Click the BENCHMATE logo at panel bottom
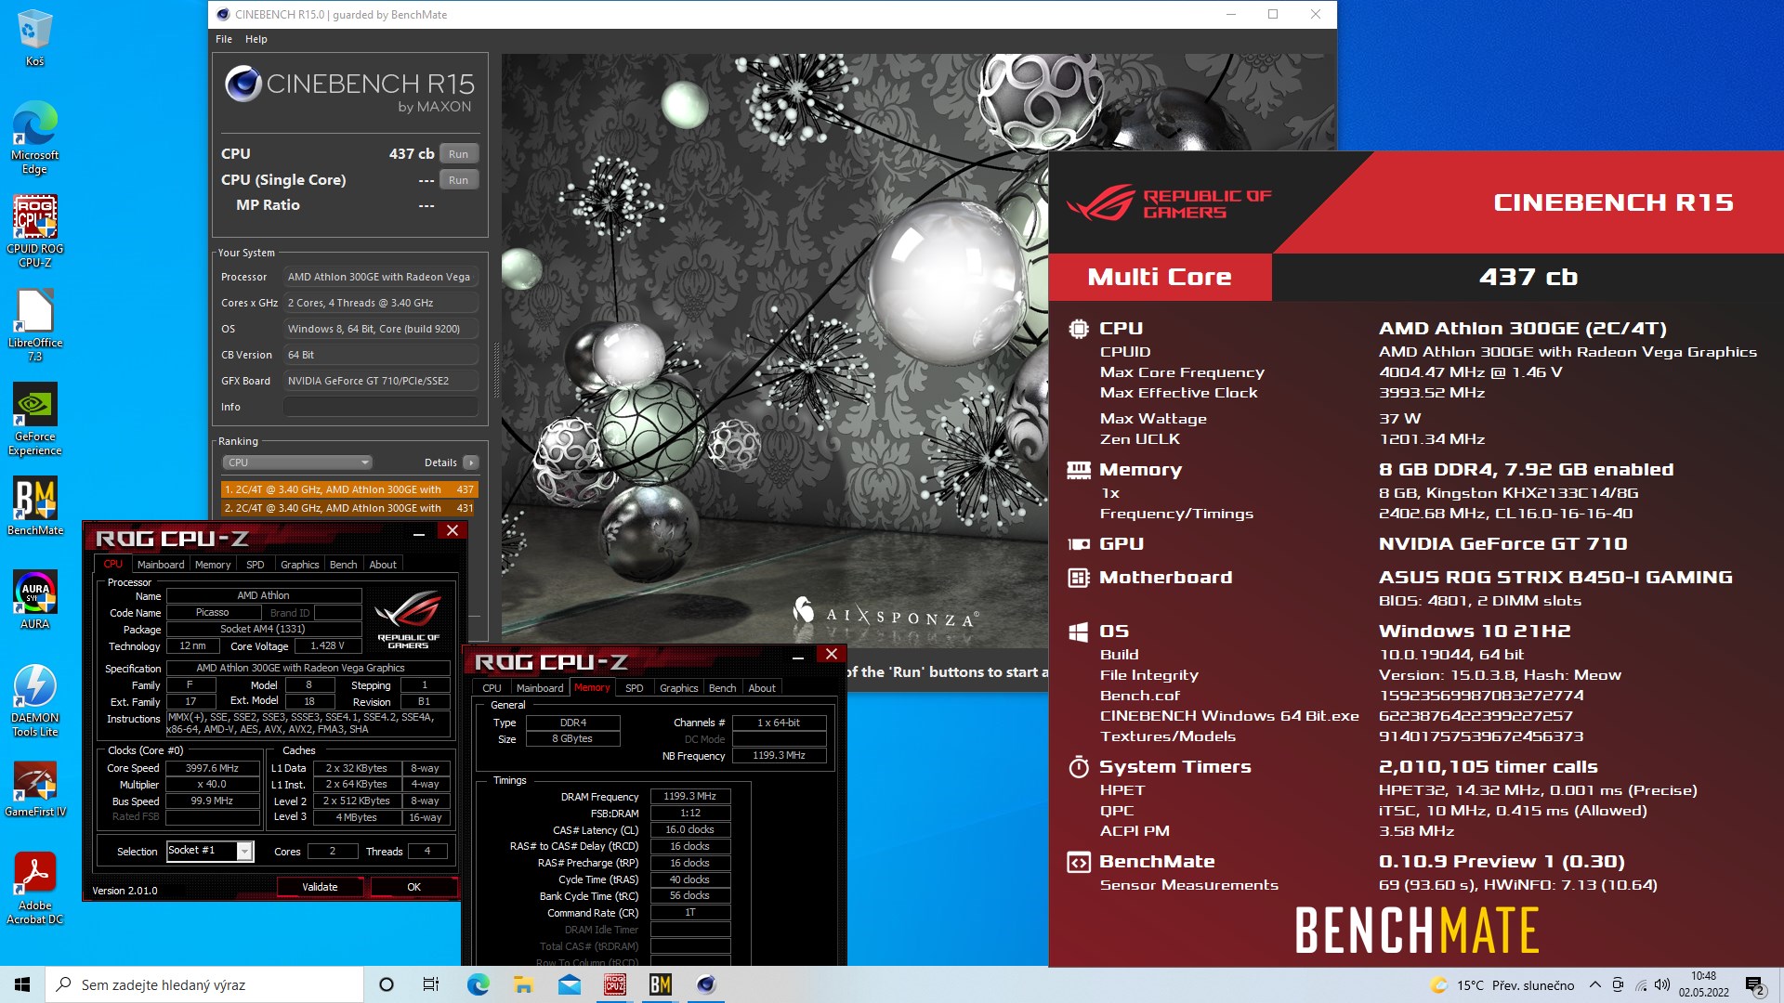Image resolution: width=1784 pixels, height=1003 pixels. pos(1417,931)
